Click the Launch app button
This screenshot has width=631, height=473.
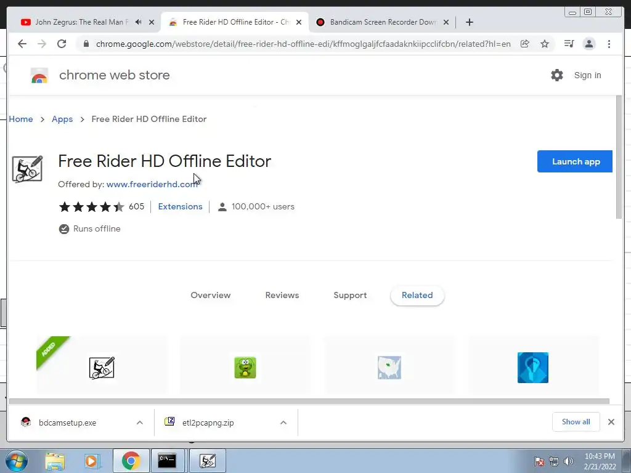(575, 161)
